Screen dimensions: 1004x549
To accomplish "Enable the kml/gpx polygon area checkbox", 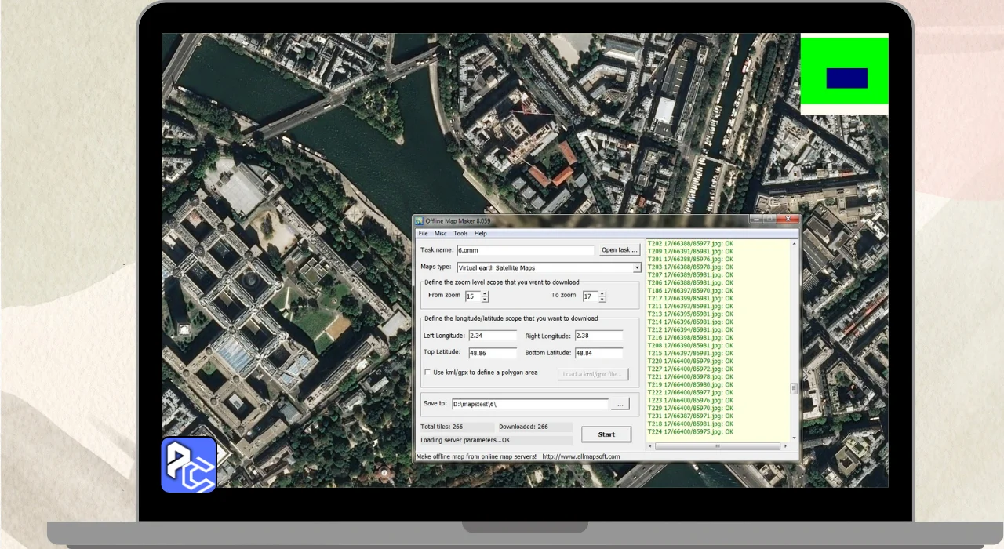I will pos(427,373).
